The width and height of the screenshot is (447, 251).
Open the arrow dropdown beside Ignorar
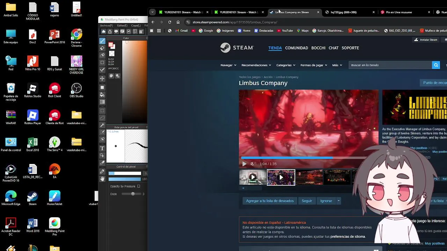point(338,201)
